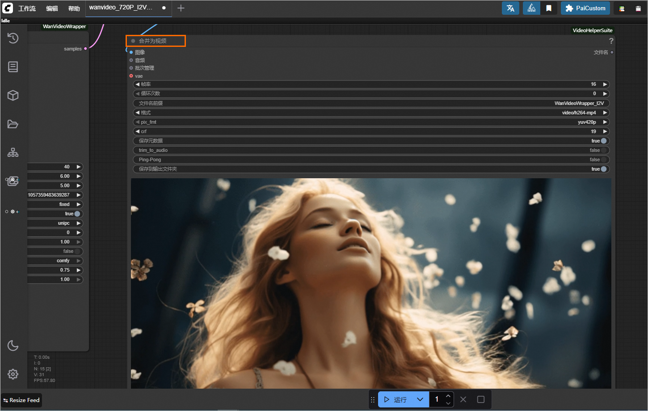Increase batch count with up arrow

[448, 396]
